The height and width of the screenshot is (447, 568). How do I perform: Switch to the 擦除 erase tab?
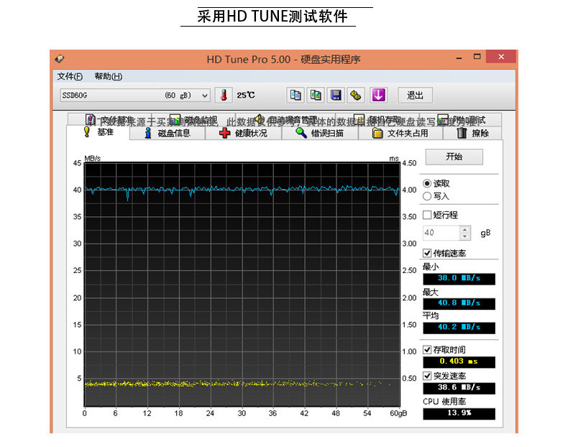coord(472,133)
